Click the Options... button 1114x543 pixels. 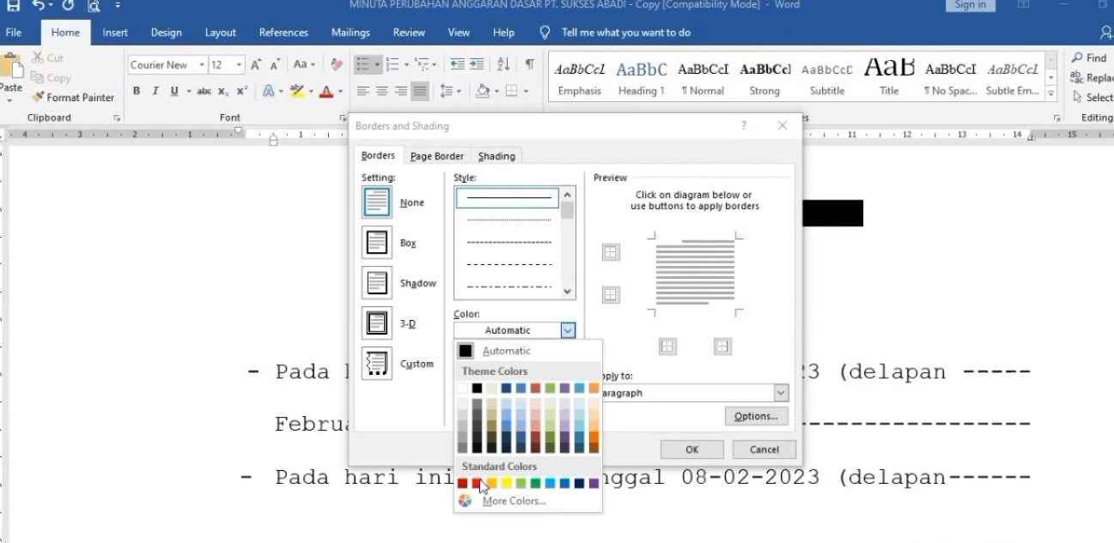click(x=756, y=416)
